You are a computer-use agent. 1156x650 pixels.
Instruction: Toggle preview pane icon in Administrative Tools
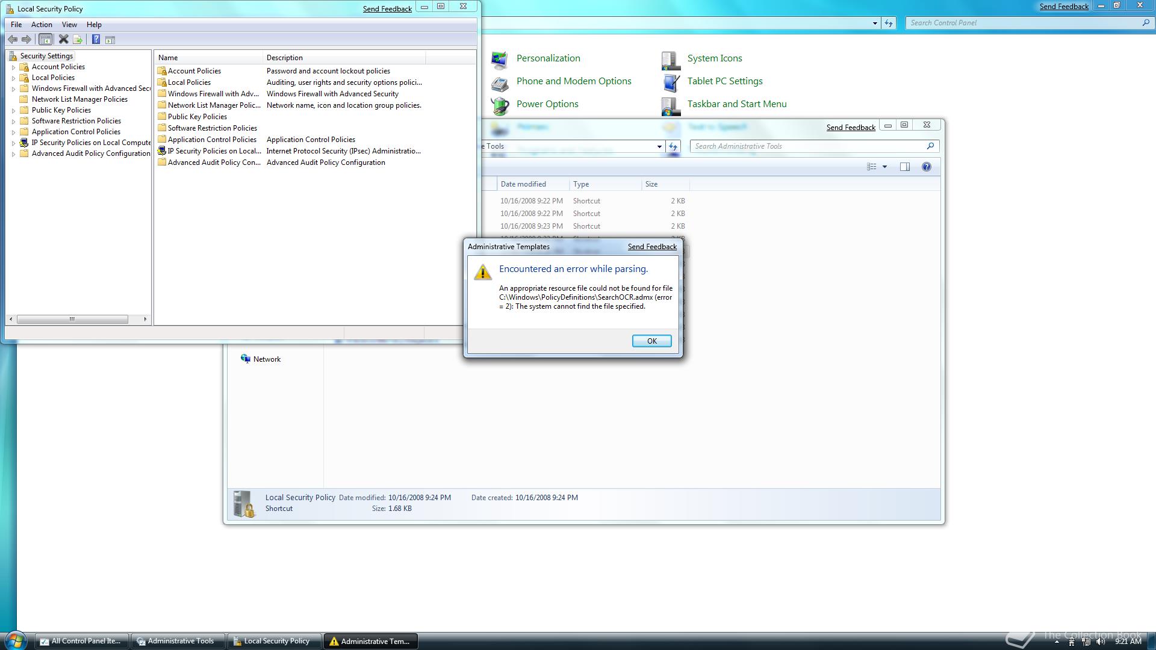click(905, 167)
